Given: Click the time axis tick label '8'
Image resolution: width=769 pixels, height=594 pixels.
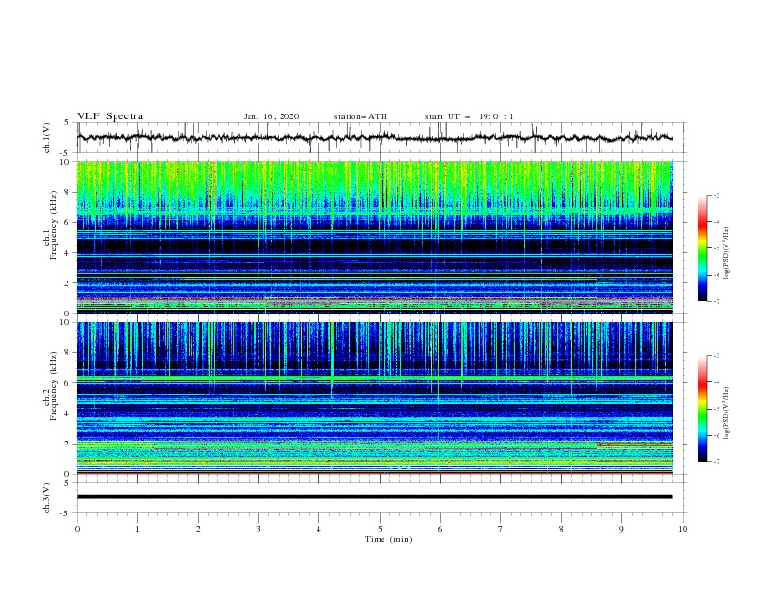Looking at the screenshot, I should point(561,529).
